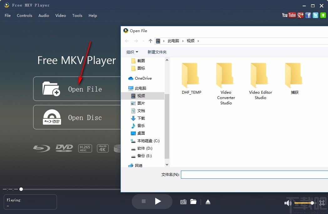Click the H.265 HEVC badge
This screenshot has width=328, height=214.
click(x=85, y=148)
